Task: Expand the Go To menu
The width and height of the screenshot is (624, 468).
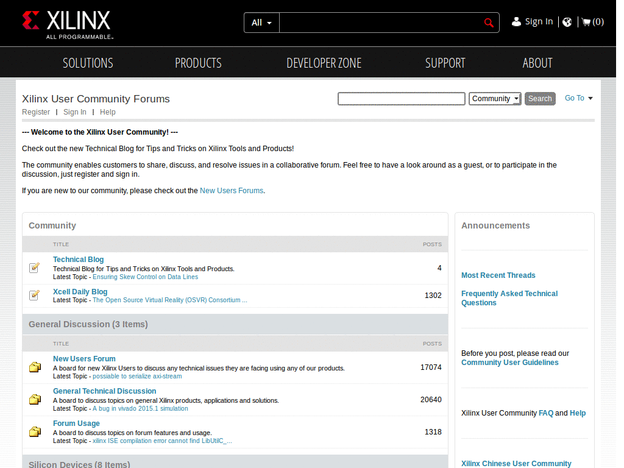Action: pyautogui.click(x=579, y=98)
